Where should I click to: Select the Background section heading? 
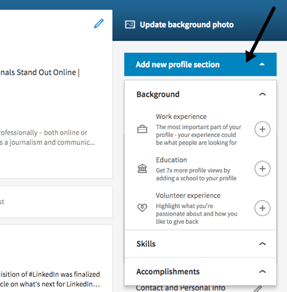158,94
